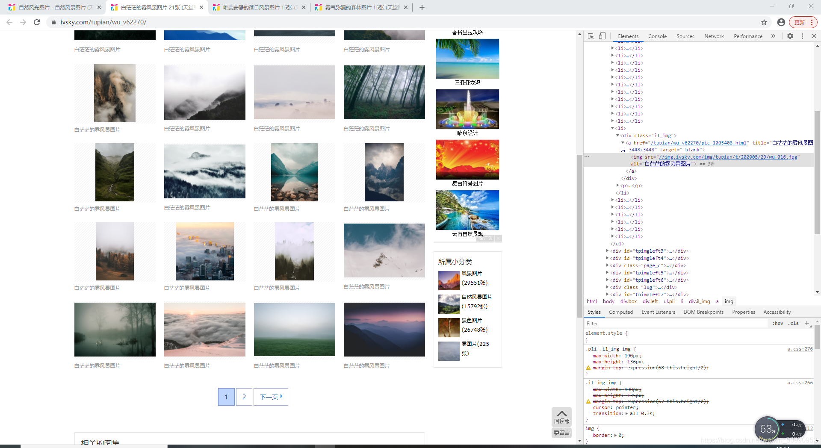
Task: Activate the DevTools element inspector icon
Action: (591, 36)
